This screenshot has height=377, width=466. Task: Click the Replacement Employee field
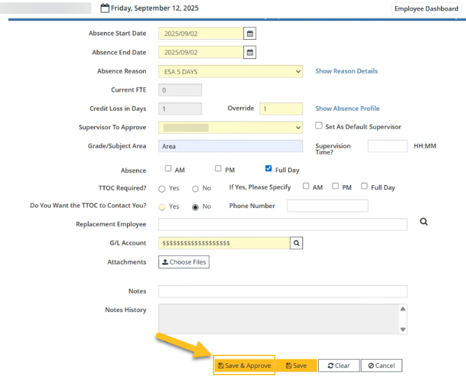[x=283, y=224]
